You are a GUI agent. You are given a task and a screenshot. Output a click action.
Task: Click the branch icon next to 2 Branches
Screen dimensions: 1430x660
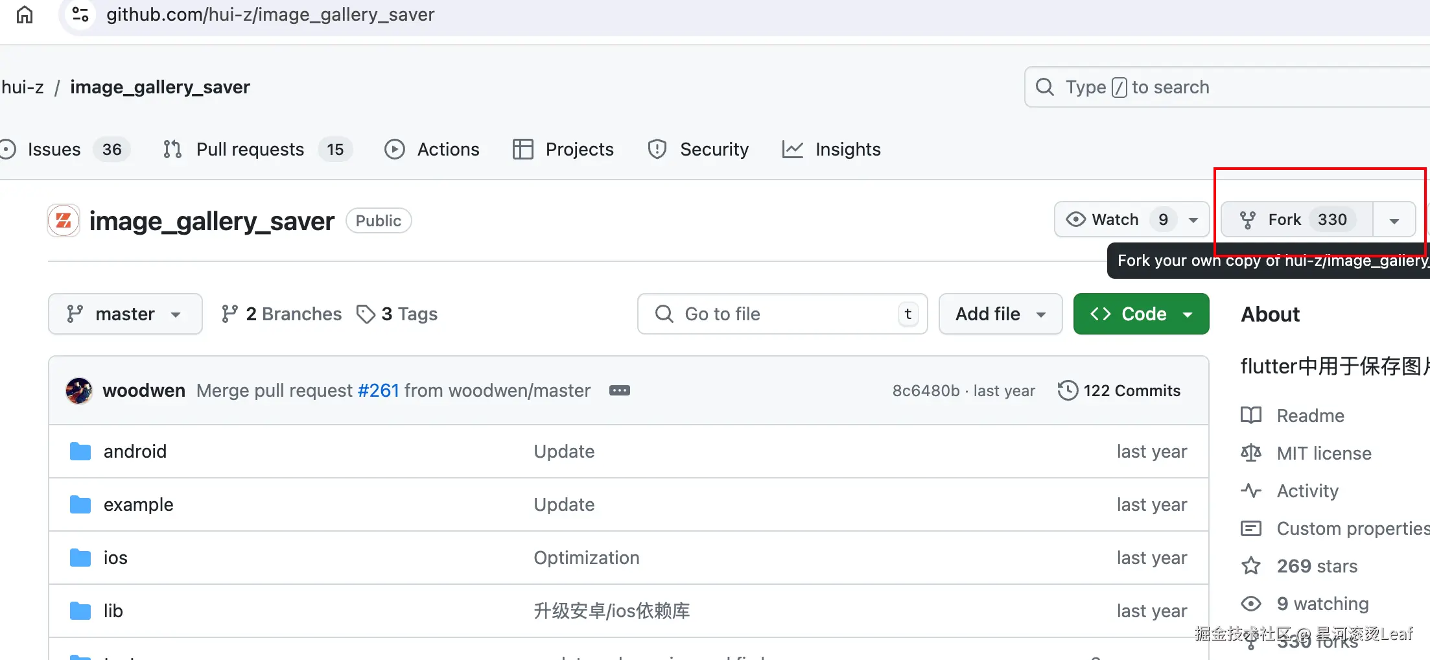229,314
